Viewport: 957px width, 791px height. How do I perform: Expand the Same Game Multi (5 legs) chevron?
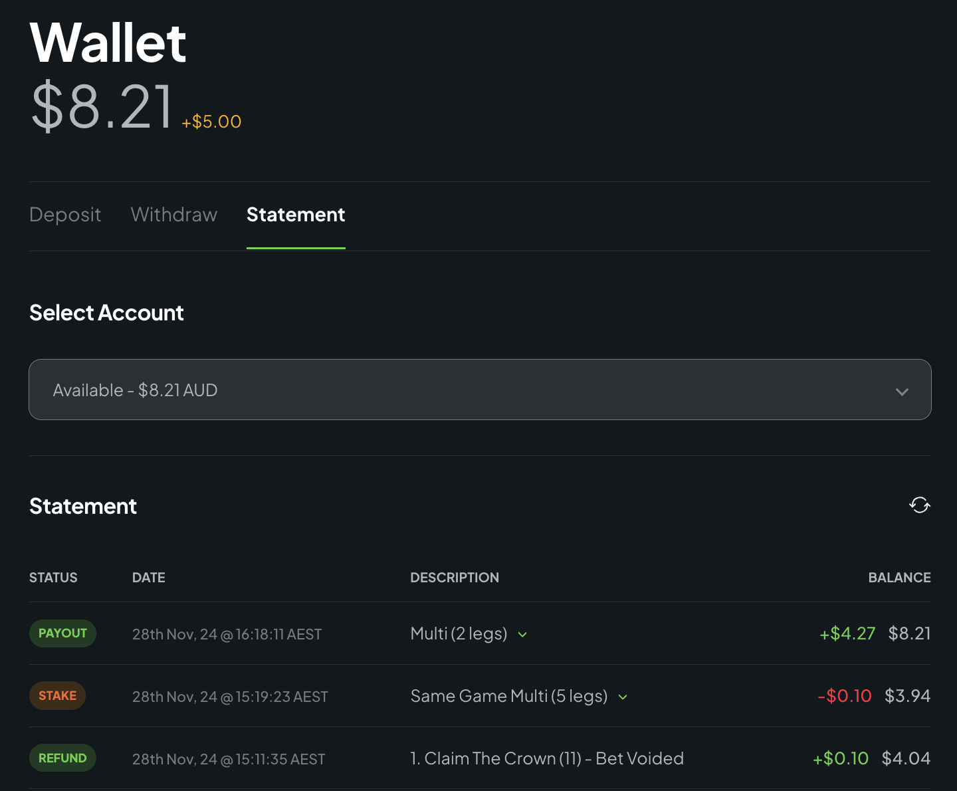[623, 697]
